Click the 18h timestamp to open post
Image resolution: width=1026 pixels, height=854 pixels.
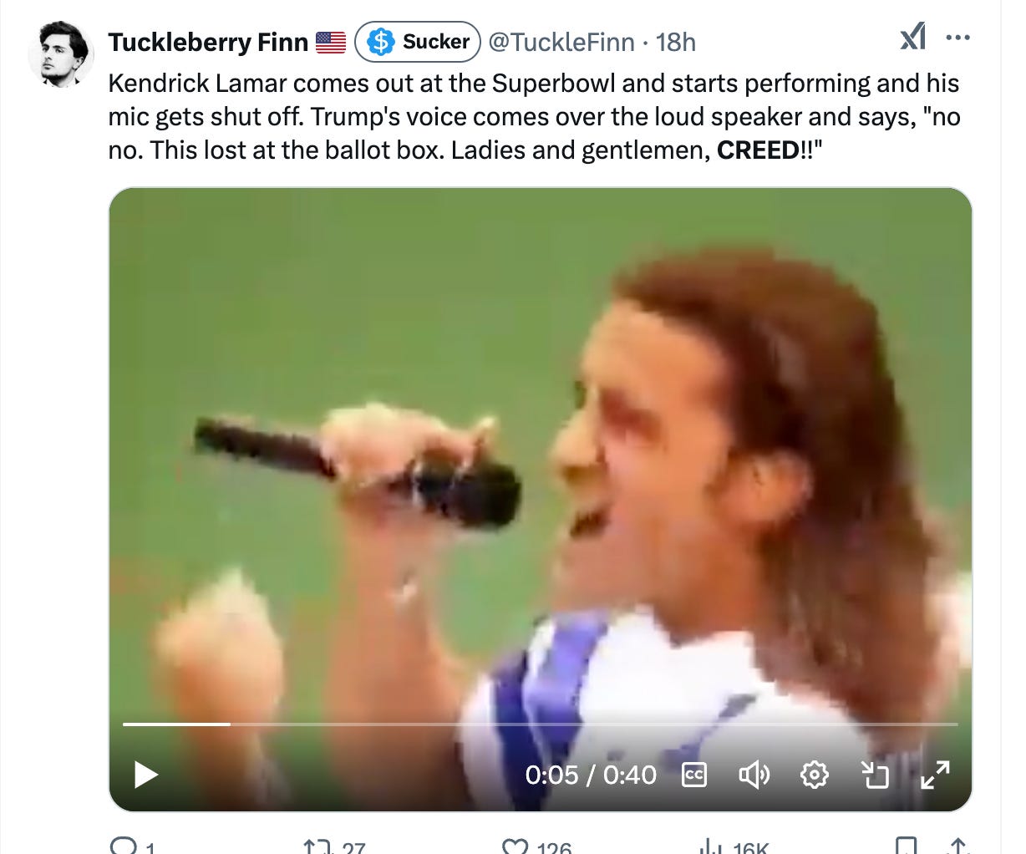(678, 43)
